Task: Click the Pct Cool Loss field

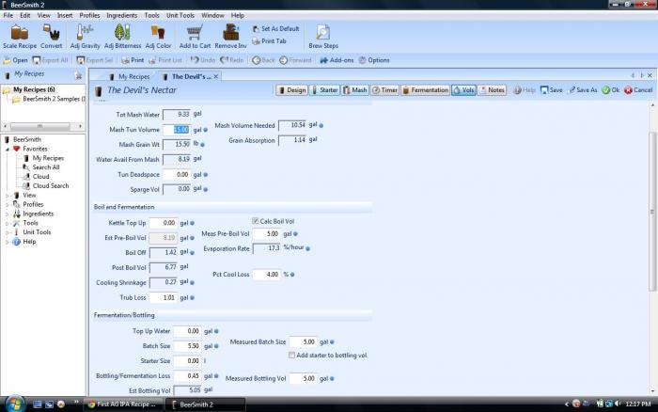Action: 266,275
